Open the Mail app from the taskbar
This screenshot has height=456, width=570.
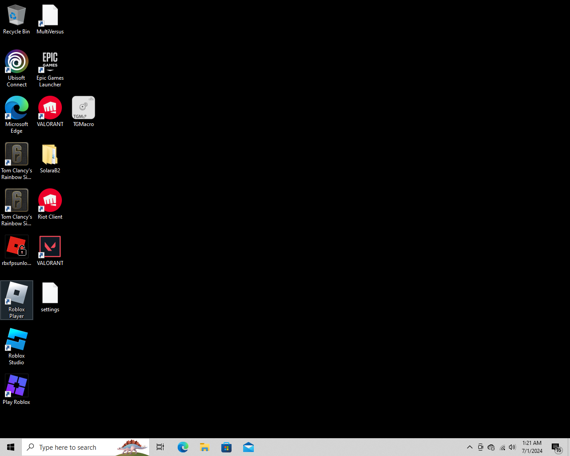point(248,447)
